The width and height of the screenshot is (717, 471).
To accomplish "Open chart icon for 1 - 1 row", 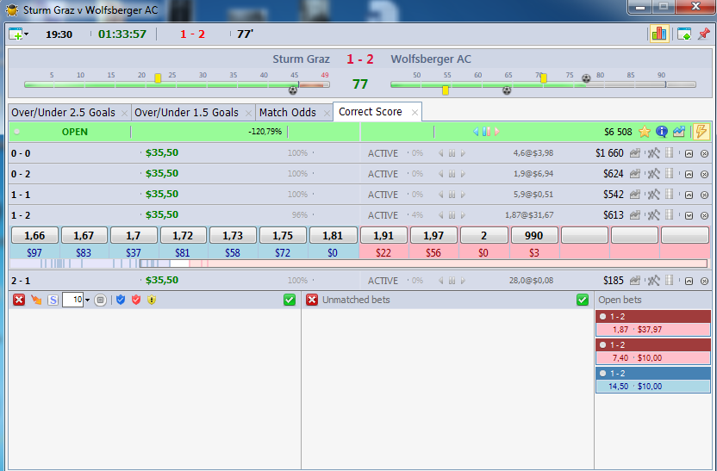I will pos(634,194).
